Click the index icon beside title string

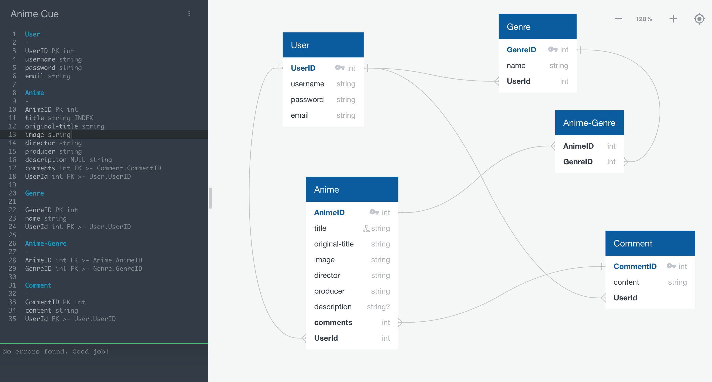(366, 228)
